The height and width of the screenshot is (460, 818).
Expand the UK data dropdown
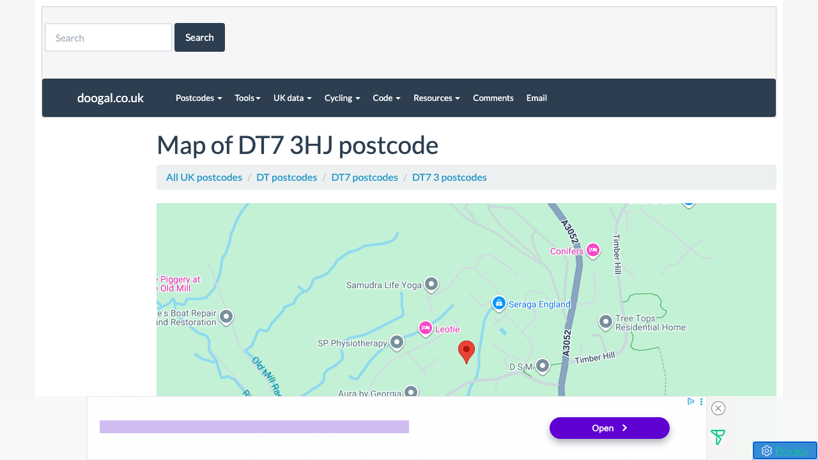(292, 98)
